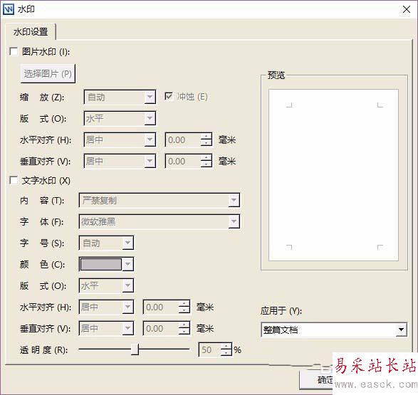Open the 字号 (S) dropdown
This screenshot has height=395, width=418.
tap(106, 243)
